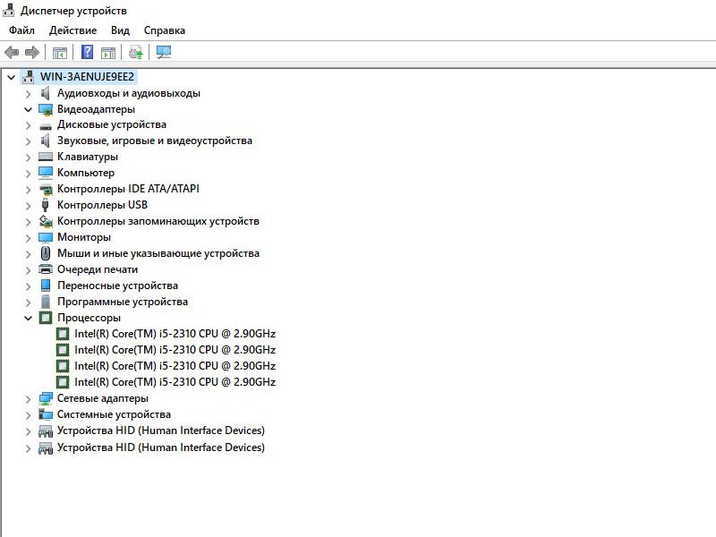This screenshot has width=716, height=537.
Task: Select 'Мыши и иные указывающие устройства' label
Action: (x=158, y=253)
